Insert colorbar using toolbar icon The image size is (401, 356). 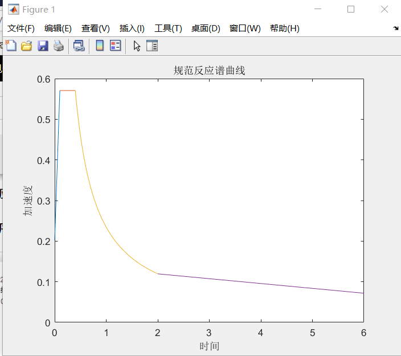click(x=100, y=46)
